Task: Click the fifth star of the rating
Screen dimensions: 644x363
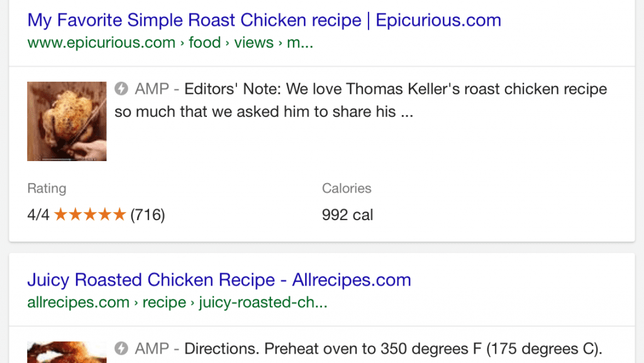Action: 121,215
